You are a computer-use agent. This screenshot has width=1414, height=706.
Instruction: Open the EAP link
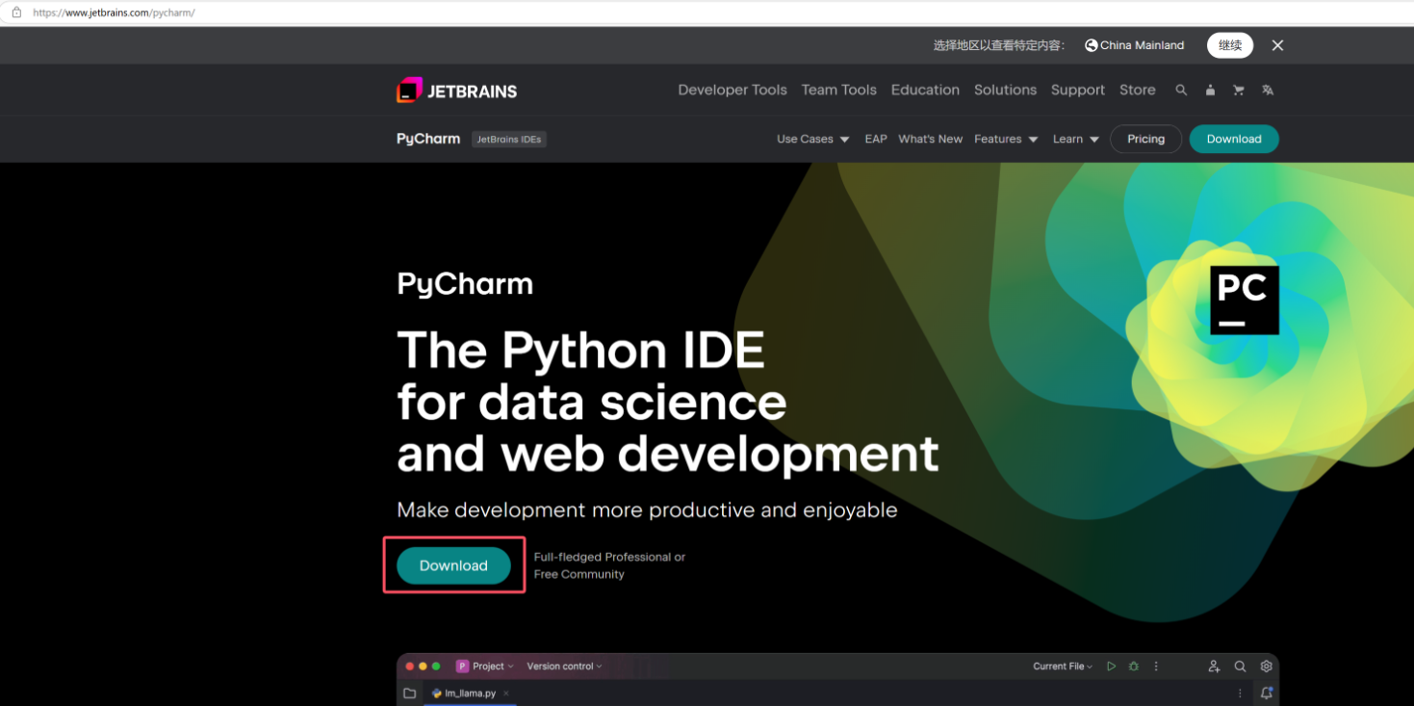876,139
